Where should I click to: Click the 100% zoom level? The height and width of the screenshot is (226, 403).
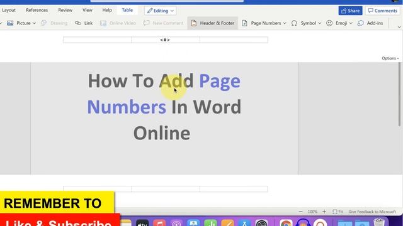tap(312, 212)
